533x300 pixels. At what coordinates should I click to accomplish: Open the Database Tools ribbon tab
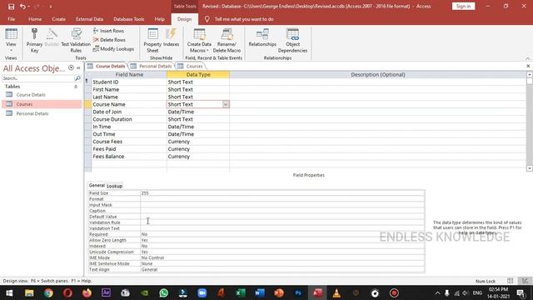(129, 19)
